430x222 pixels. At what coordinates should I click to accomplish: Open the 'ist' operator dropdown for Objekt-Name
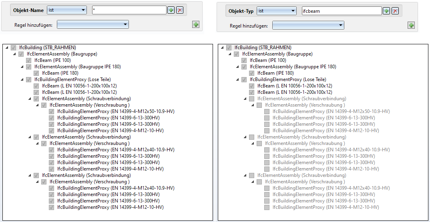(67, 10)
